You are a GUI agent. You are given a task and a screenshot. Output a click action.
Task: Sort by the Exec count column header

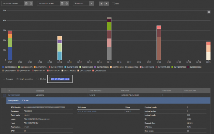(167, 90)
